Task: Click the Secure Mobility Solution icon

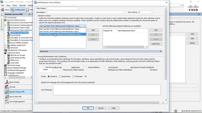Action: tap(8, 43)
